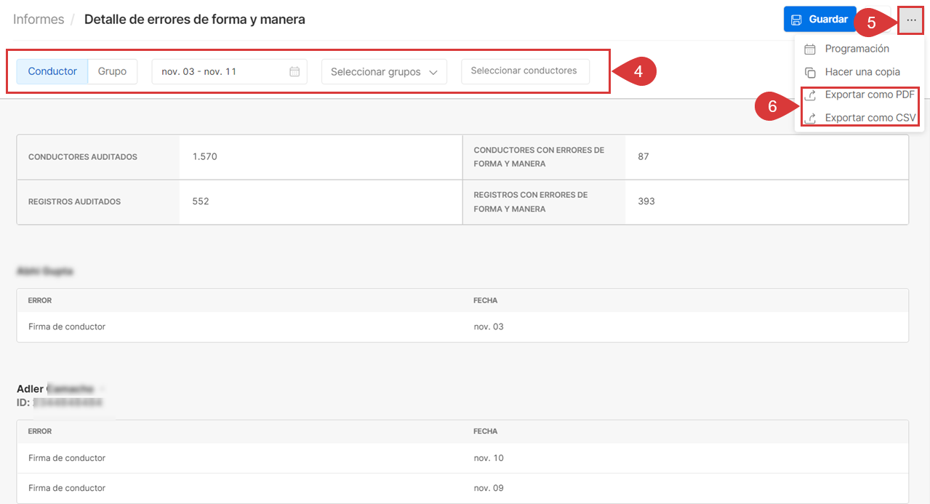Click Firma de conductor in nov. 09 row
Screen dimensions: 930x504
[67, 488]
